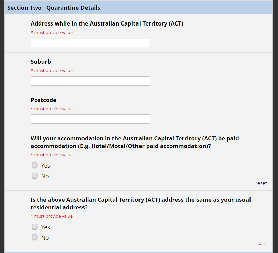Click 'must provide value' note under Address
278x253 pixels.
pyautogui.click(x=52, y=33)
